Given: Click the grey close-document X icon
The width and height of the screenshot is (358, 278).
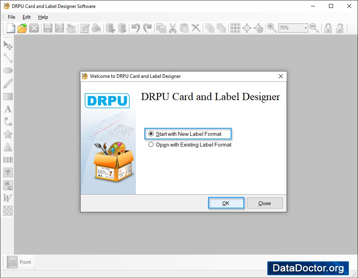Looking at the screenshot, I should click(34, 28).
